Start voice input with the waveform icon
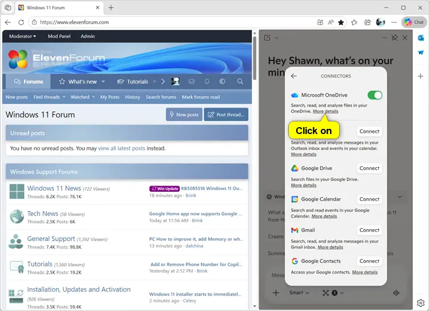Image resolution: width=429 pixels, height=311 pixels. click(396, 293)
